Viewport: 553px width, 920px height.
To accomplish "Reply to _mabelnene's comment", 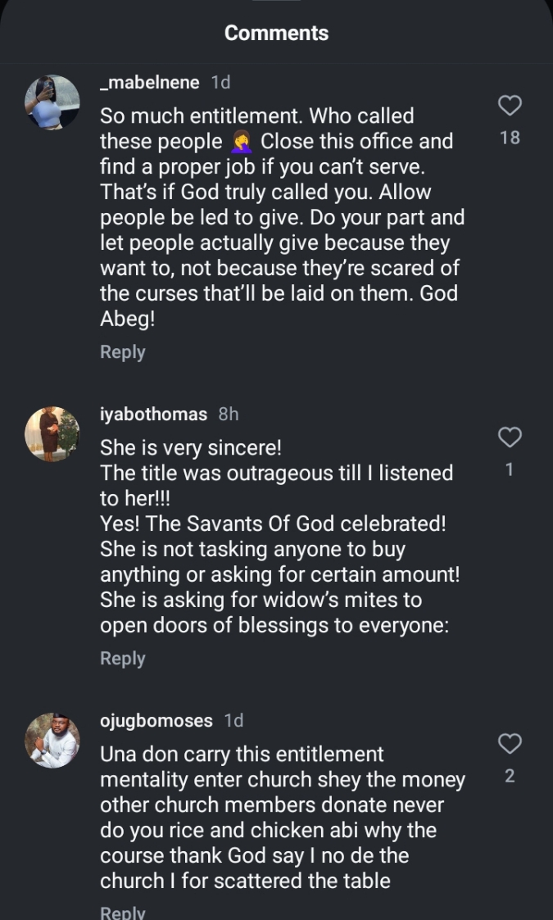I will point(122,352).
